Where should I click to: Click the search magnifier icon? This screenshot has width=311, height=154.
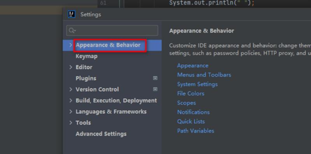tap(72, 30)
